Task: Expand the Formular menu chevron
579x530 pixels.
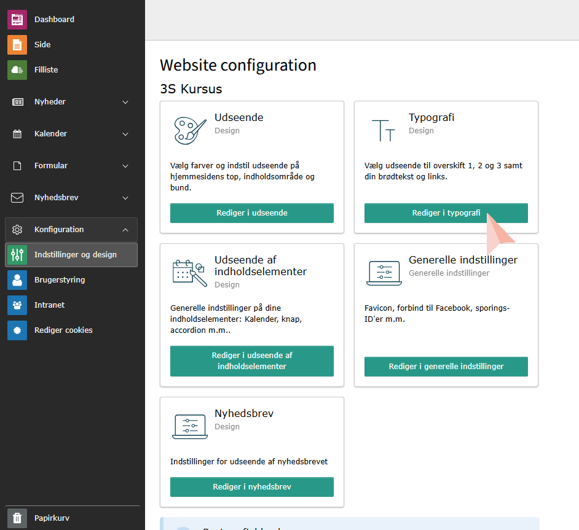Action: (x=125, y=166)
